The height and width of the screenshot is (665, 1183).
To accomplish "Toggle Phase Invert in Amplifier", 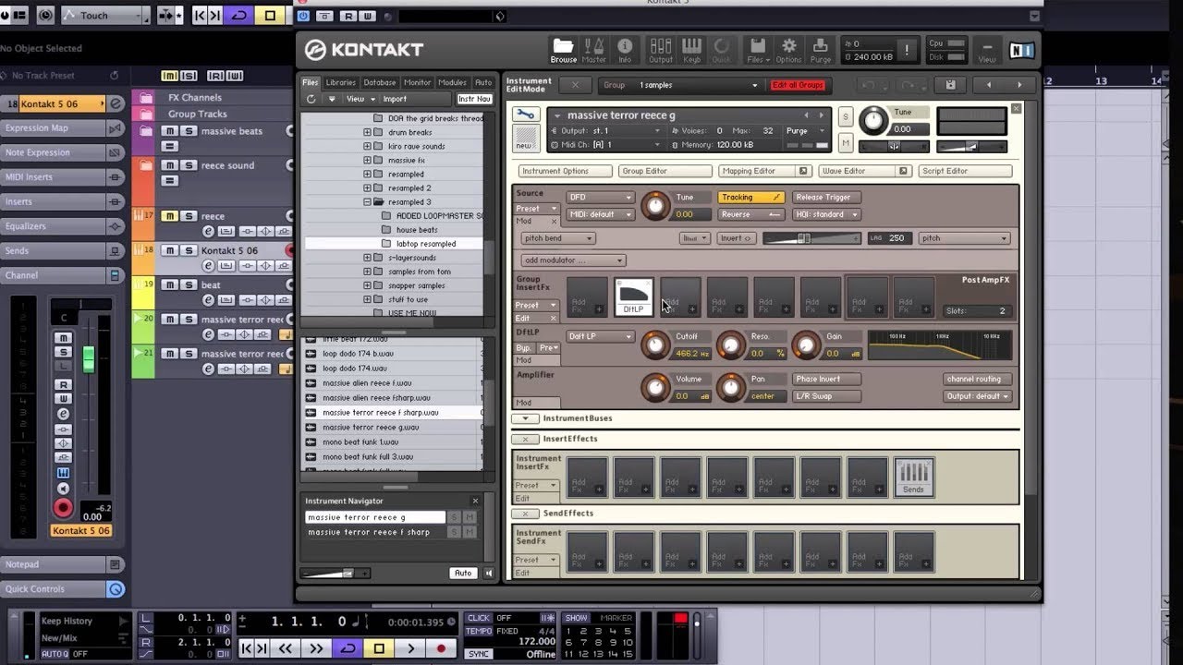I will [x=827, y=379].
